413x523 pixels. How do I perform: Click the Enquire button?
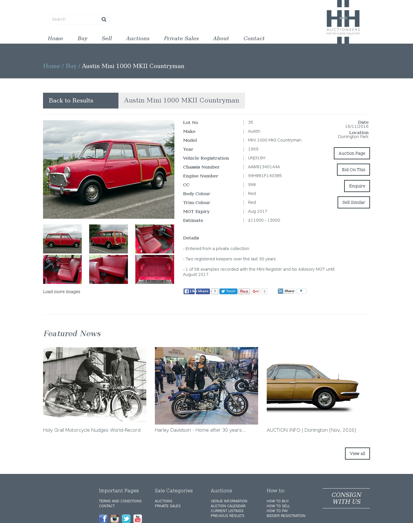[357, 186]
